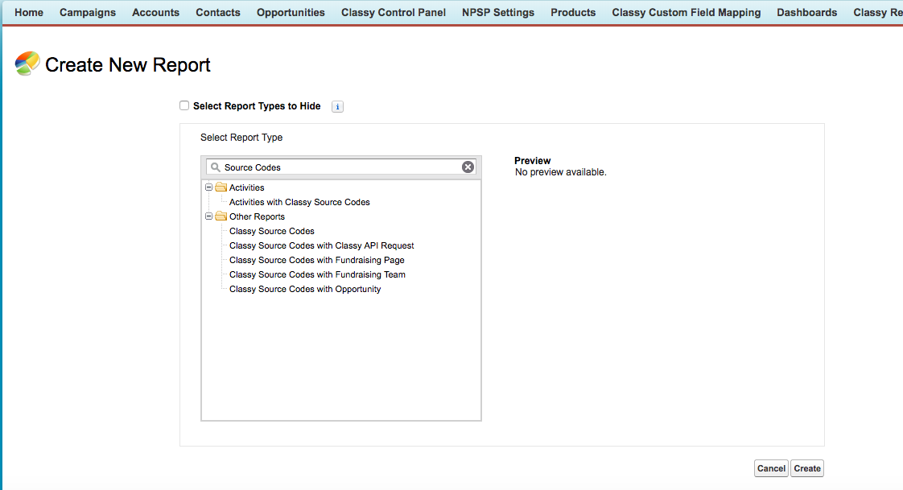This screenshot has width=903, height=490.
Task: Select Classy Source Codes with Classy API Request
Action: pyautogui.click(x=321, y=245)
